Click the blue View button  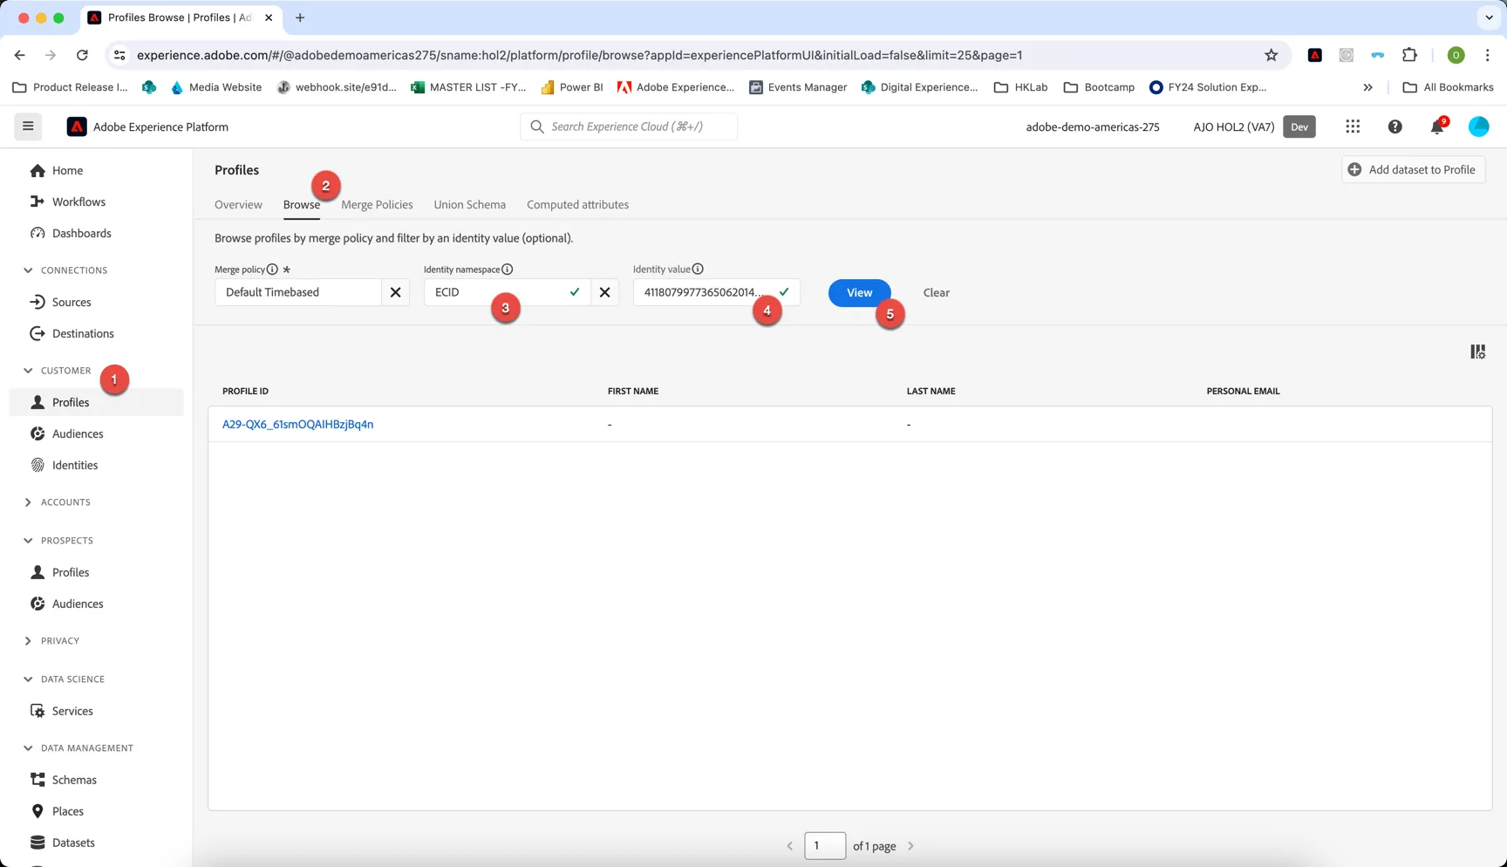859,293
